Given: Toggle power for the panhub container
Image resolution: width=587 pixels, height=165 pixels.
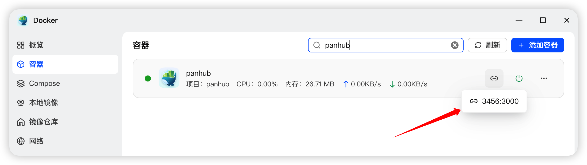Looking at the screenshot, I should (519, 78).
